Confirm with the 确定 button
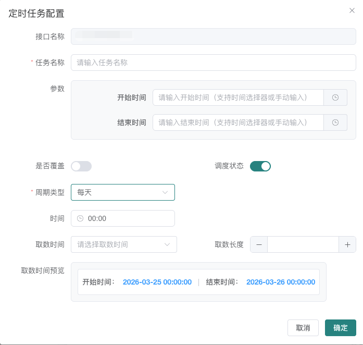 [340, 328]
